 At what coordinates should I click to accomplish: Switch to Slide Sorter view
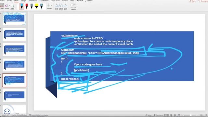171,115
